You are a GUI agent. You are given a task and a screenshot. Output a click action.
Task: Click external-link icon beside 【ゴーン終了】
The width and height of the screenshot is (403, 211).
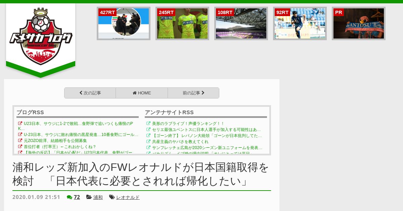click(x=148, y=136)
